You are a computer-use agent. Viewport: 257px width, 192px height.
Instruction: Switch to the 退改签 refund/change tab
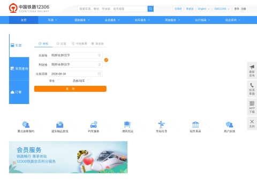click(x=97, y=44)
